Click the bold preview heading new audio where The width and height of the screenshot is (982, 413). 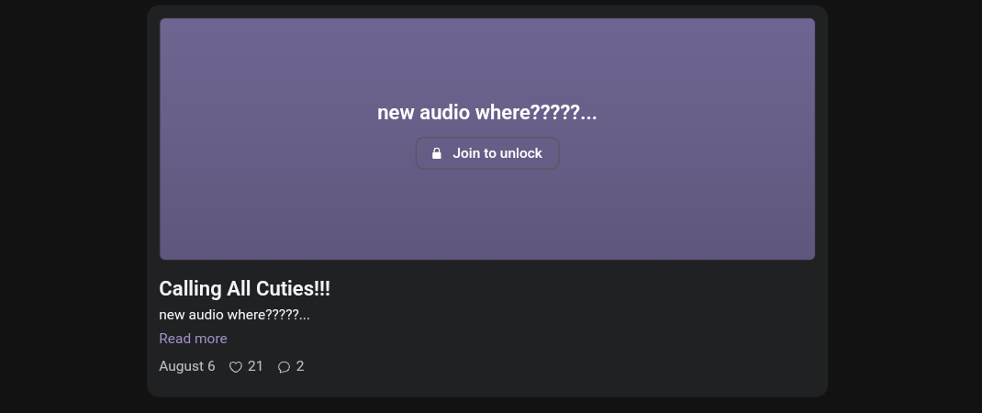pyautogui.click(x=487, y=113)
